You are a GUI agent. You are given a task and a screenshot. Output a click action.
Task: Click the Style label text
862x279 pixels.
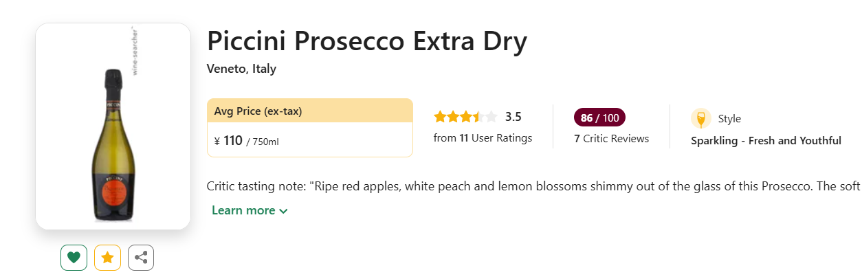coord(729,118)
